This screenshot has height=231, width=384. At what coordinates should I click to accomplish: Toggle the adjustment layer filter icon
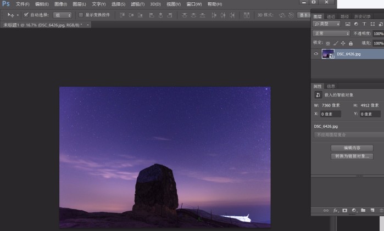click(x=356, y=24)
